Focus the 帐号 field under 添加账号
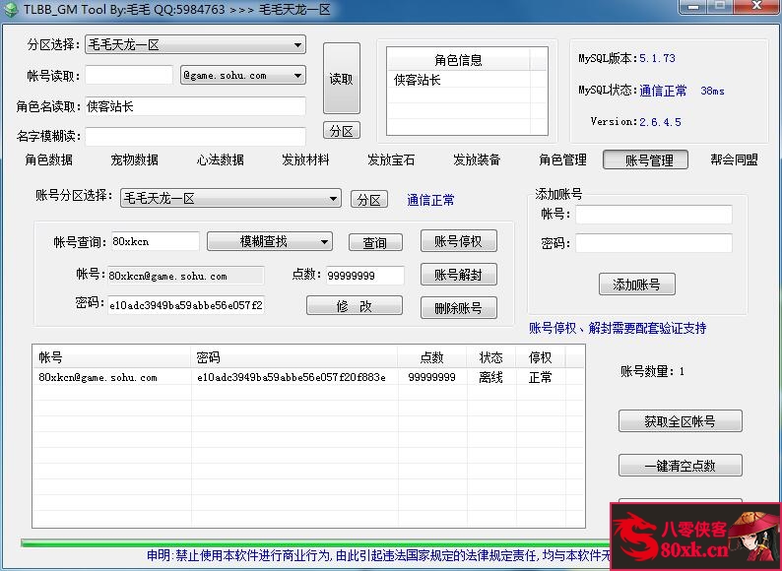Screen dimensions: 782x571 (x=654, y=215)
